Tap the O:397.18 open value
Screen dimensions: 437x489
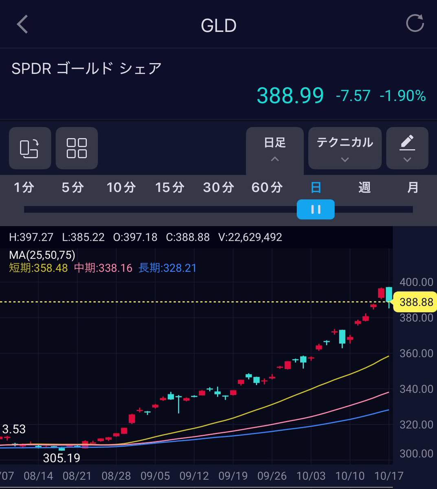135,237
